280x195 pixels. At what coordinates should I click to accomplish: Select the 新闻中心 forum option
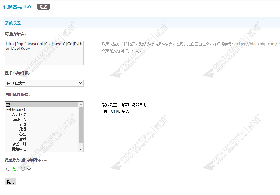click(x=42, y=119)
